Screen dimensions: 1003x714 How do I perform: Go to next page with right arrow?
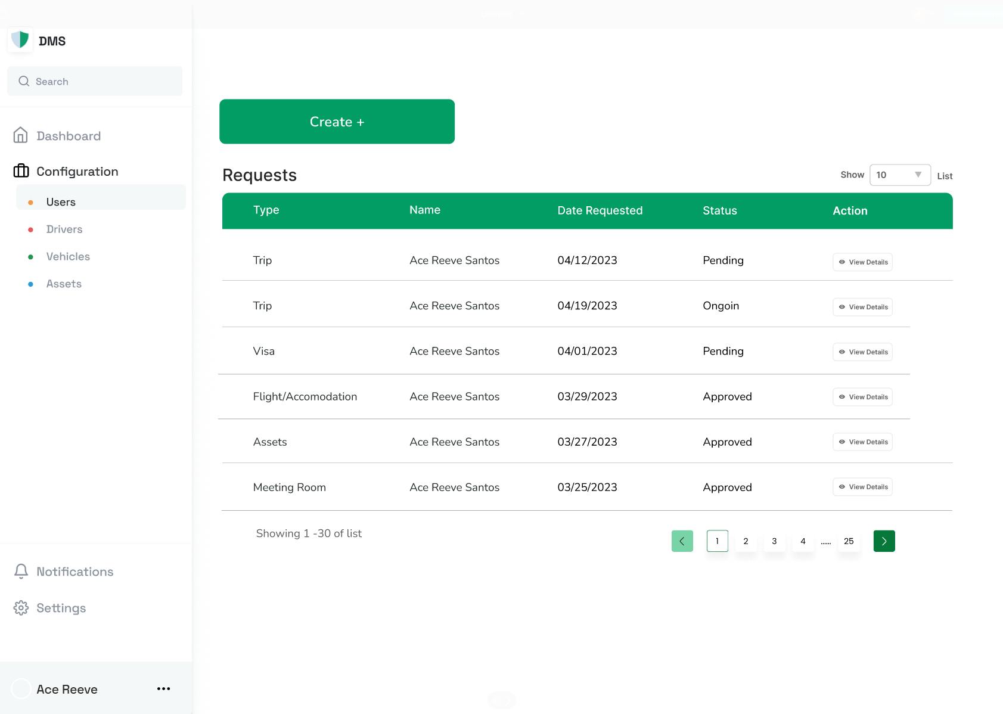tap(884, 541)
